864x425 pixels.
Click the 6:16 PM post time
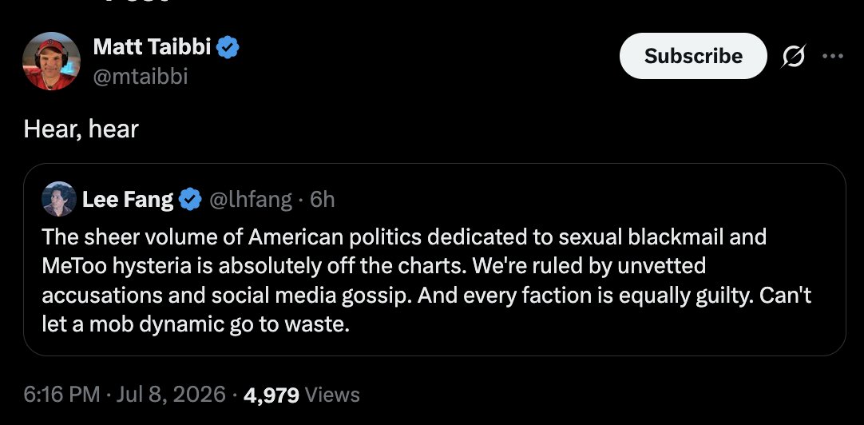(x=61, y=395)
